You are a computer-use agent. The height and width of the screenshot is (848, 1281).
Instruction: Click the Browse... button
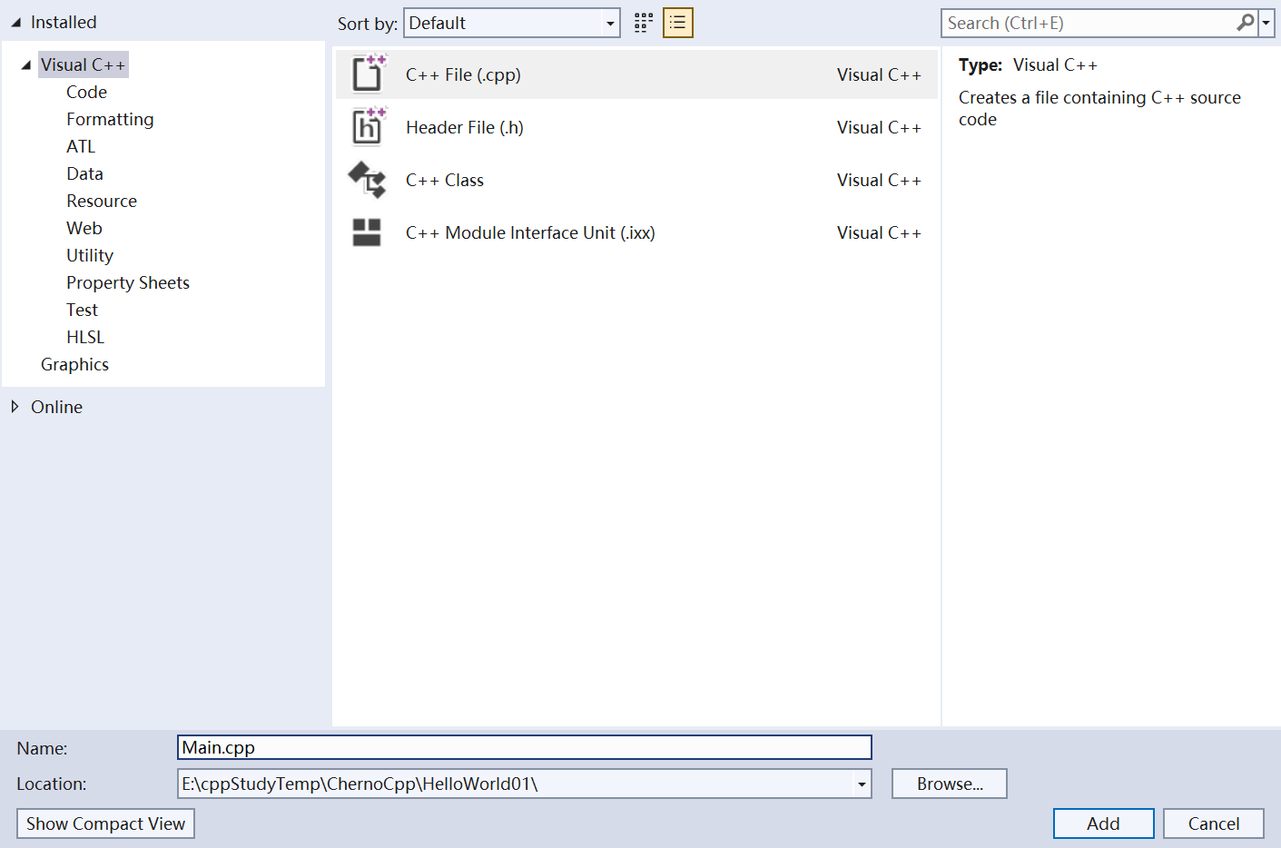pos(949,784)
